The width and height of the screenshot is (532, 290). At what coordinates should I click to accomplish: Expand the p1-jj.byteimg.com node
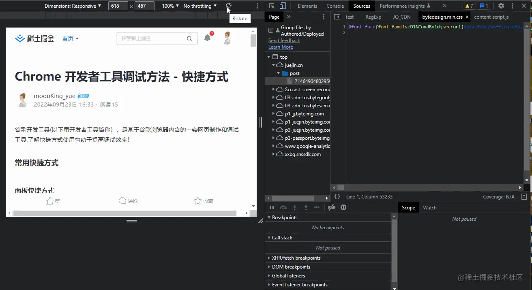[273, 114]
